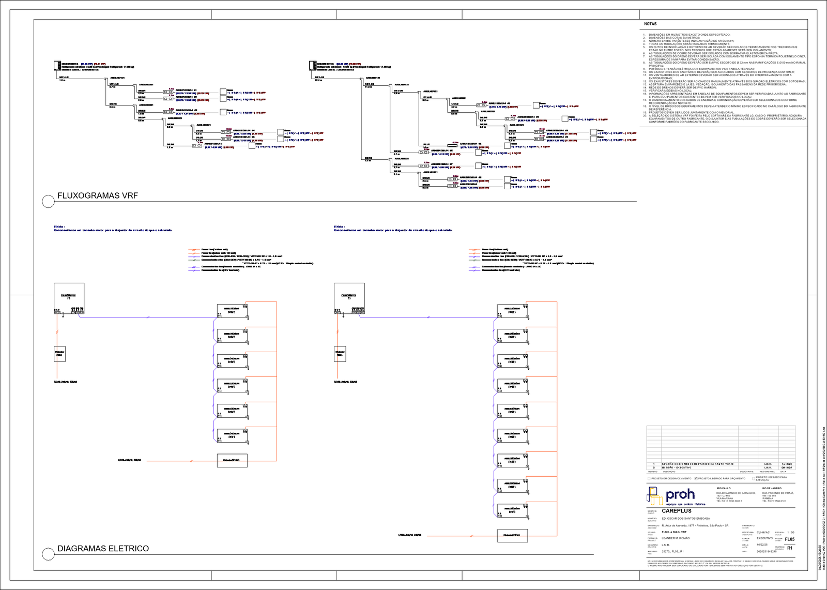Click the FLUXOGRAMAS VRF section title

tap(98, 196)
